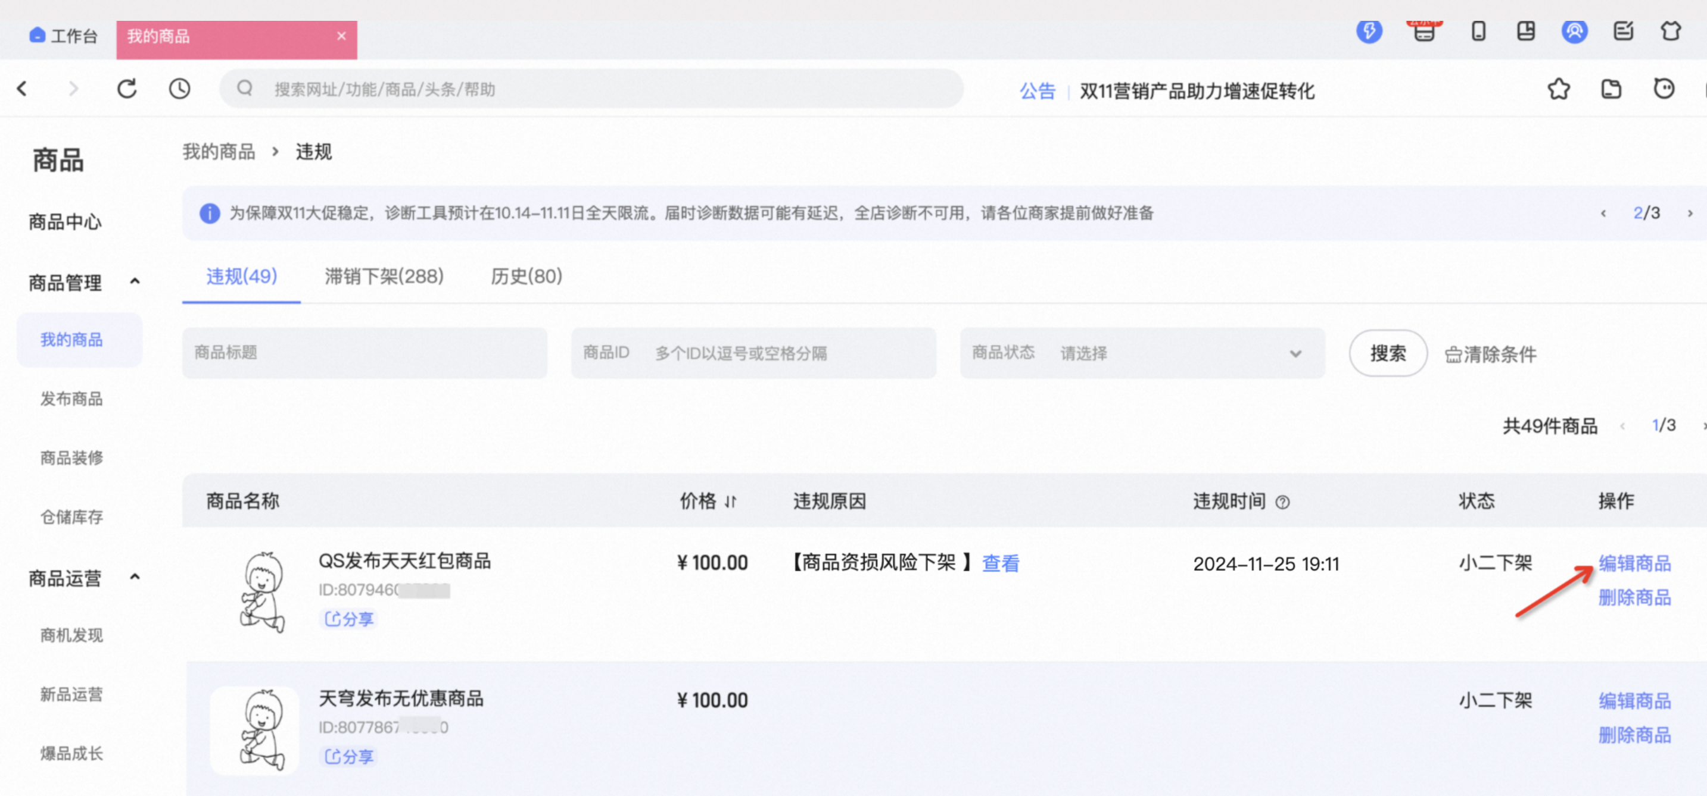Click violation time 2024-11-25 19:11

pos(1266,564)
